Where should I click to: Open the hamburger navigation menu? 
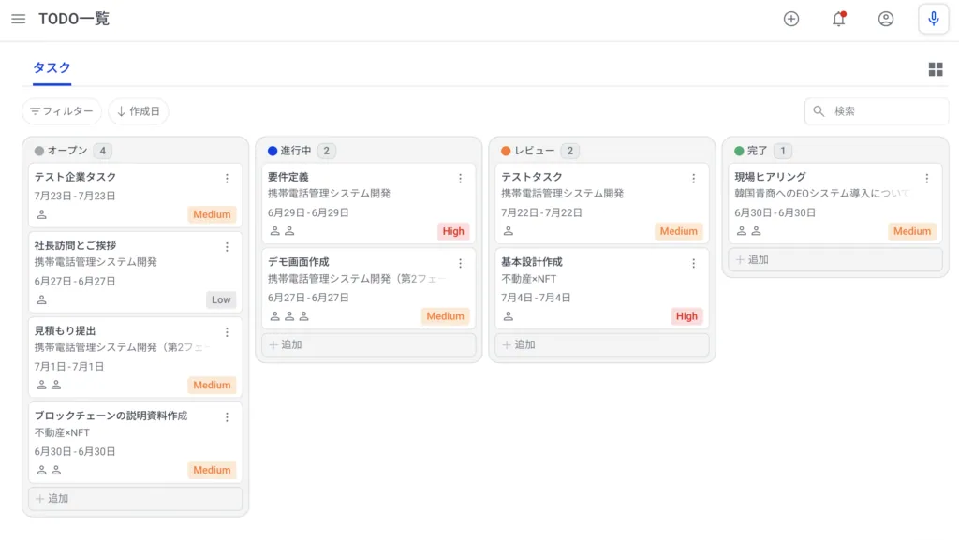click(x=19, y=19)
